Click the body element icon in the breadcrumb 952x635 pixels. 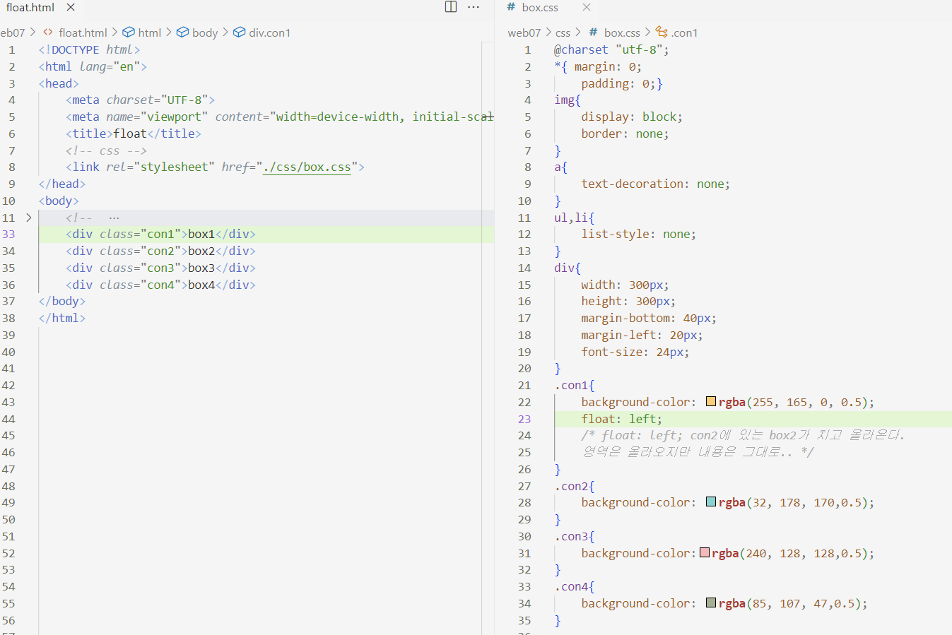(183, 32)
